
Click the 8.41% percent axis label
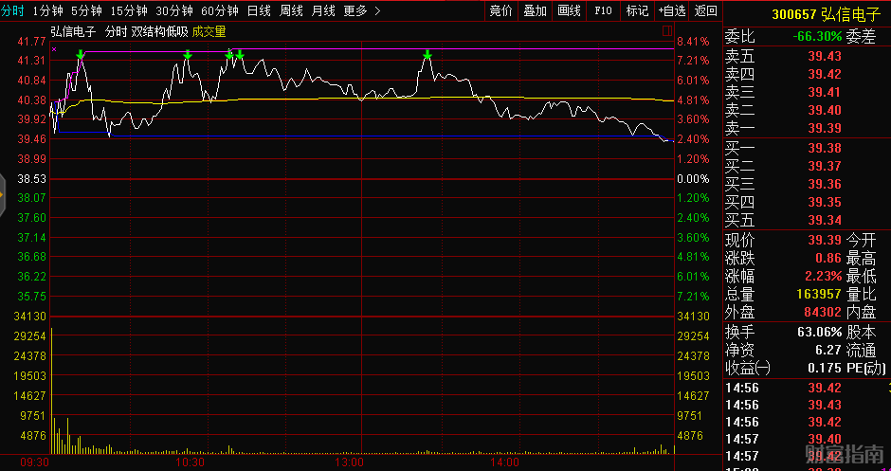[x=693, y=42]
